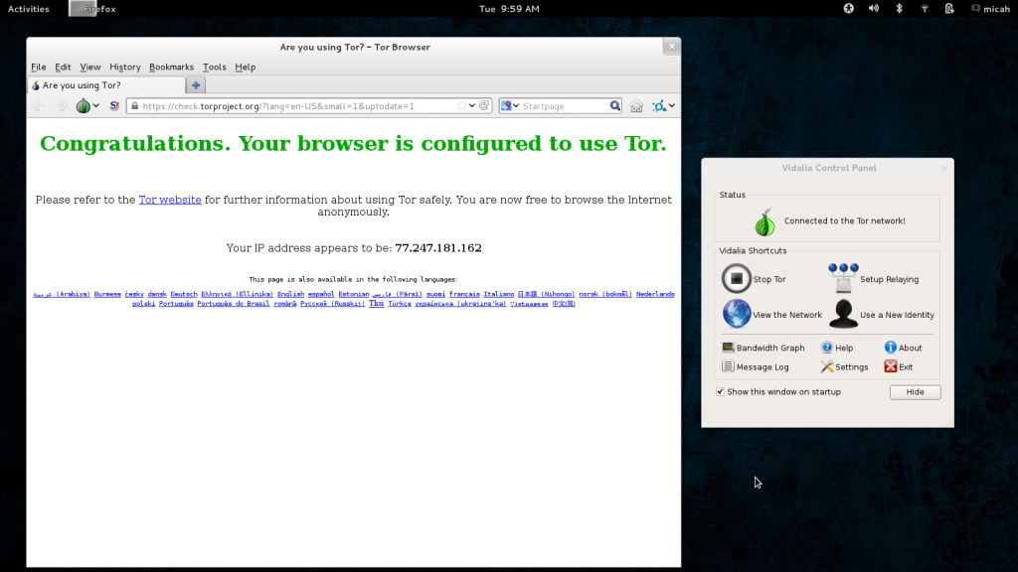Open Vidalia About dialog
Viewport: 1018px width, 572px height.
pyautogui.click(x=903, y=348)
